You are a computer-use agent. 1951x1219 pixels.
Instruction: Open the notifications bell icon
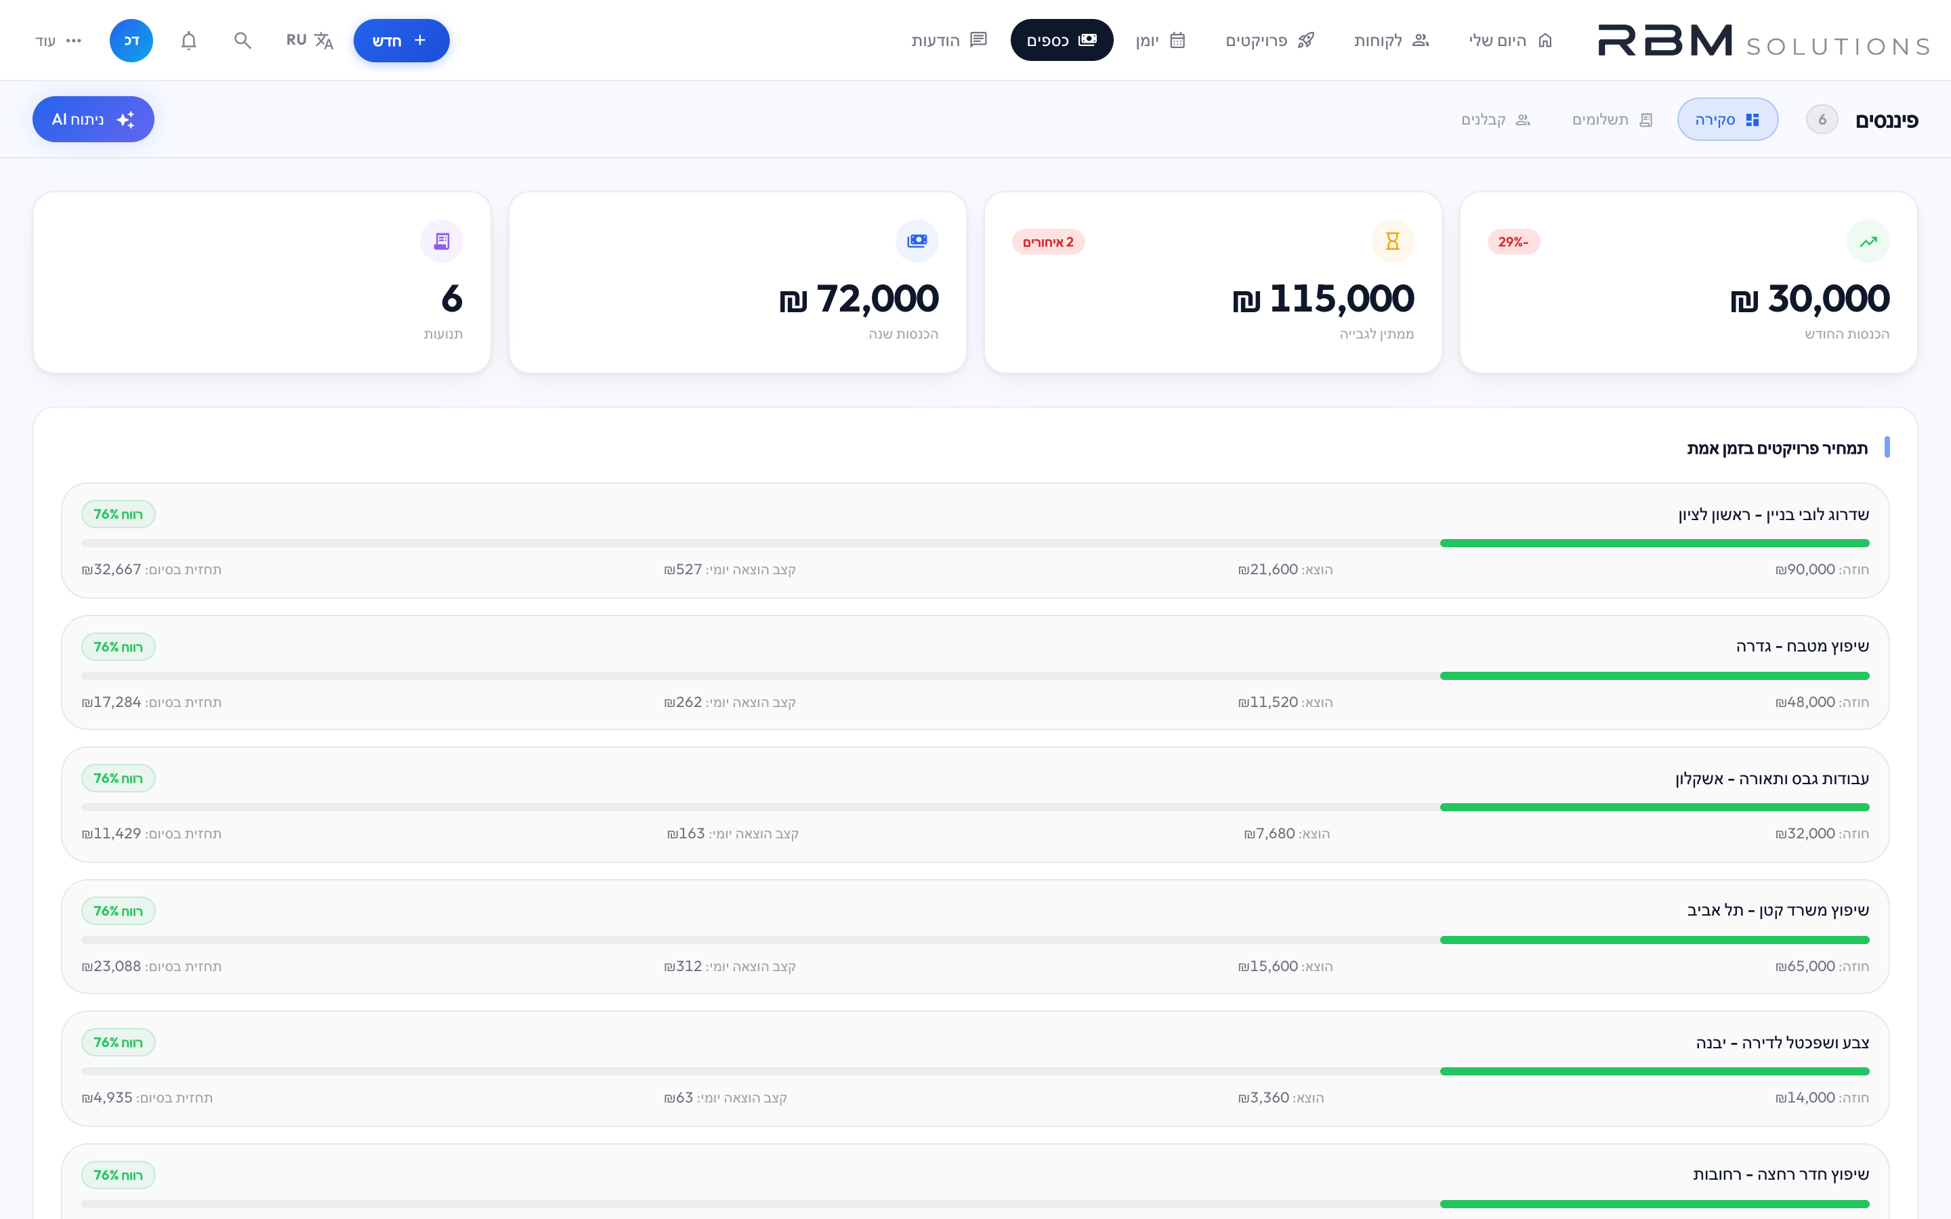pyautogui.click(x=188, y=41)
